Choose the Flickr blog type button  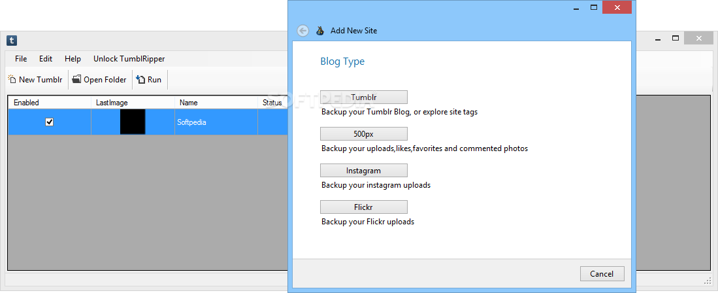364,207
